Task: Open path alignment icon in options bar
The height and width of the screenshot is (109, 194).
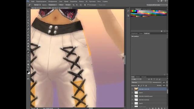Action: [x=77, y=5]
